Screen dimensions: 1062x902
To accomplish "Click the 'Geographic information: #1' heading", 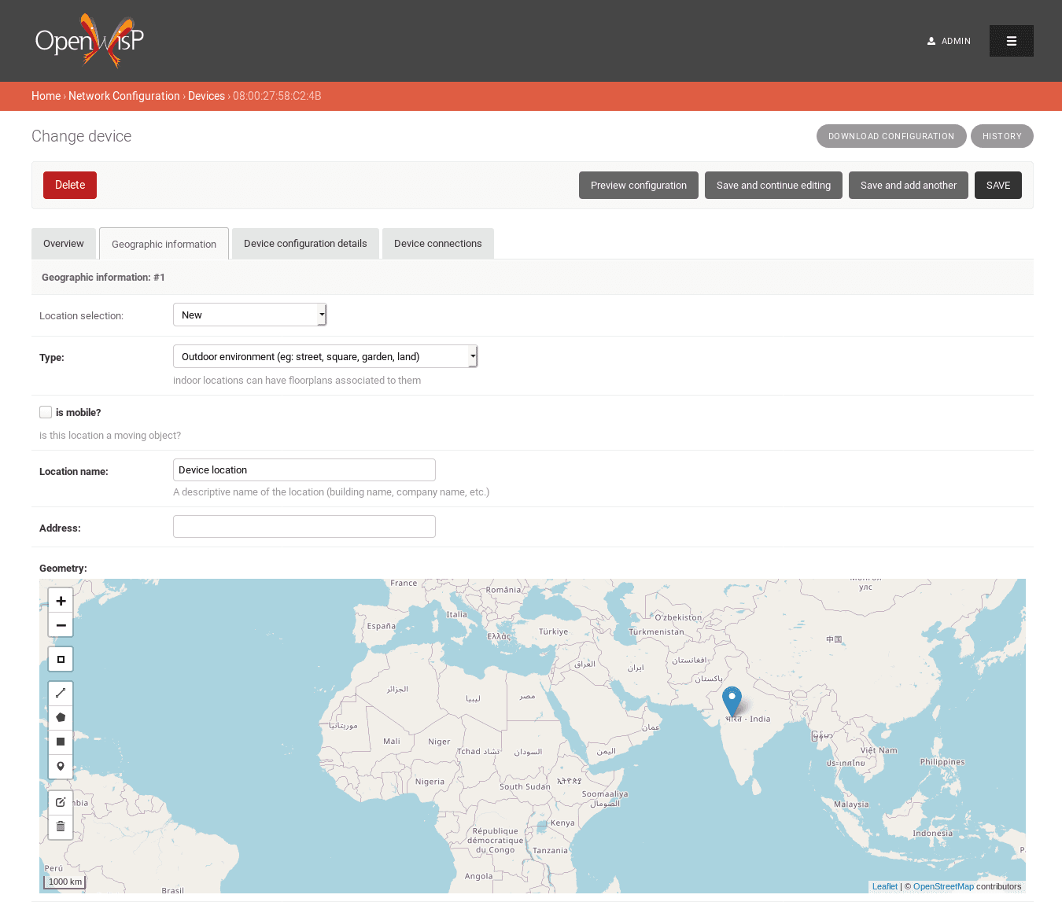I will (103, 278).
